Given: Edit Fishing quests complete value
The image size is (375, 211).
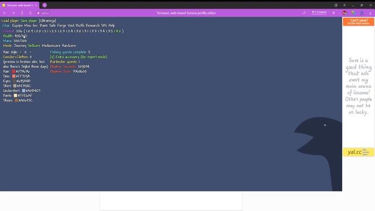Looking at the screenshot, I should [89, 52].
